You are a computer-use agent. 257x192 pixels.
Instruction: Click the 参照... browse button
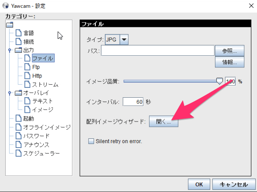point(229,51)
